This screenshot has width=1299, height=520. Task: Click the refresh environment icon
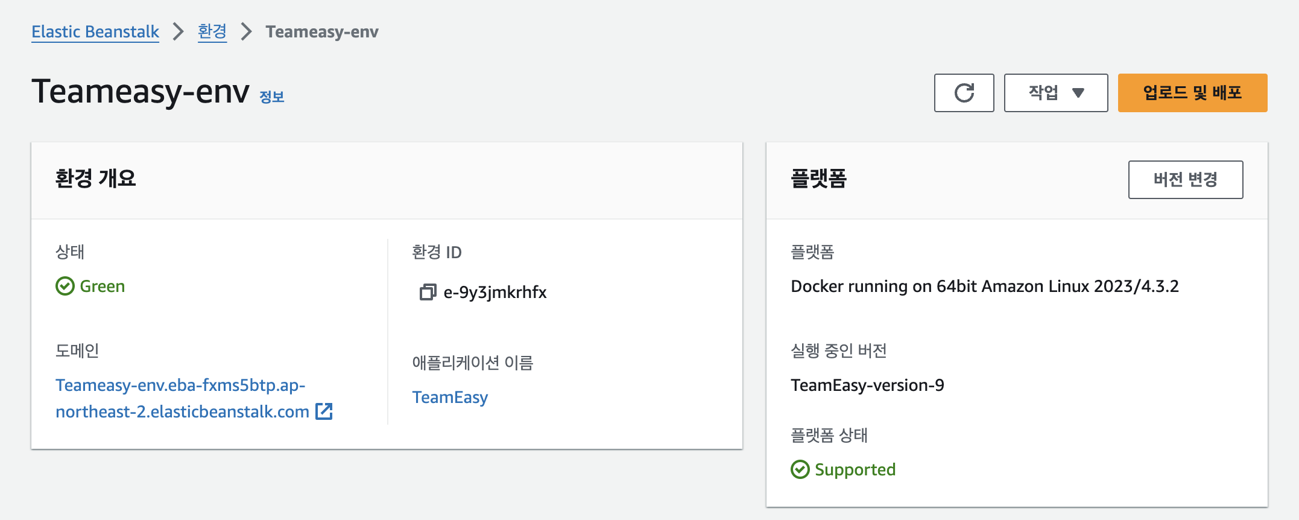coord(964,92)
